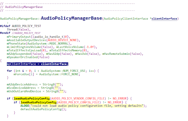Click the #endif //AUDIO_POLICY_TEST line
188x121 pixels.
click(x=20, y=33)
